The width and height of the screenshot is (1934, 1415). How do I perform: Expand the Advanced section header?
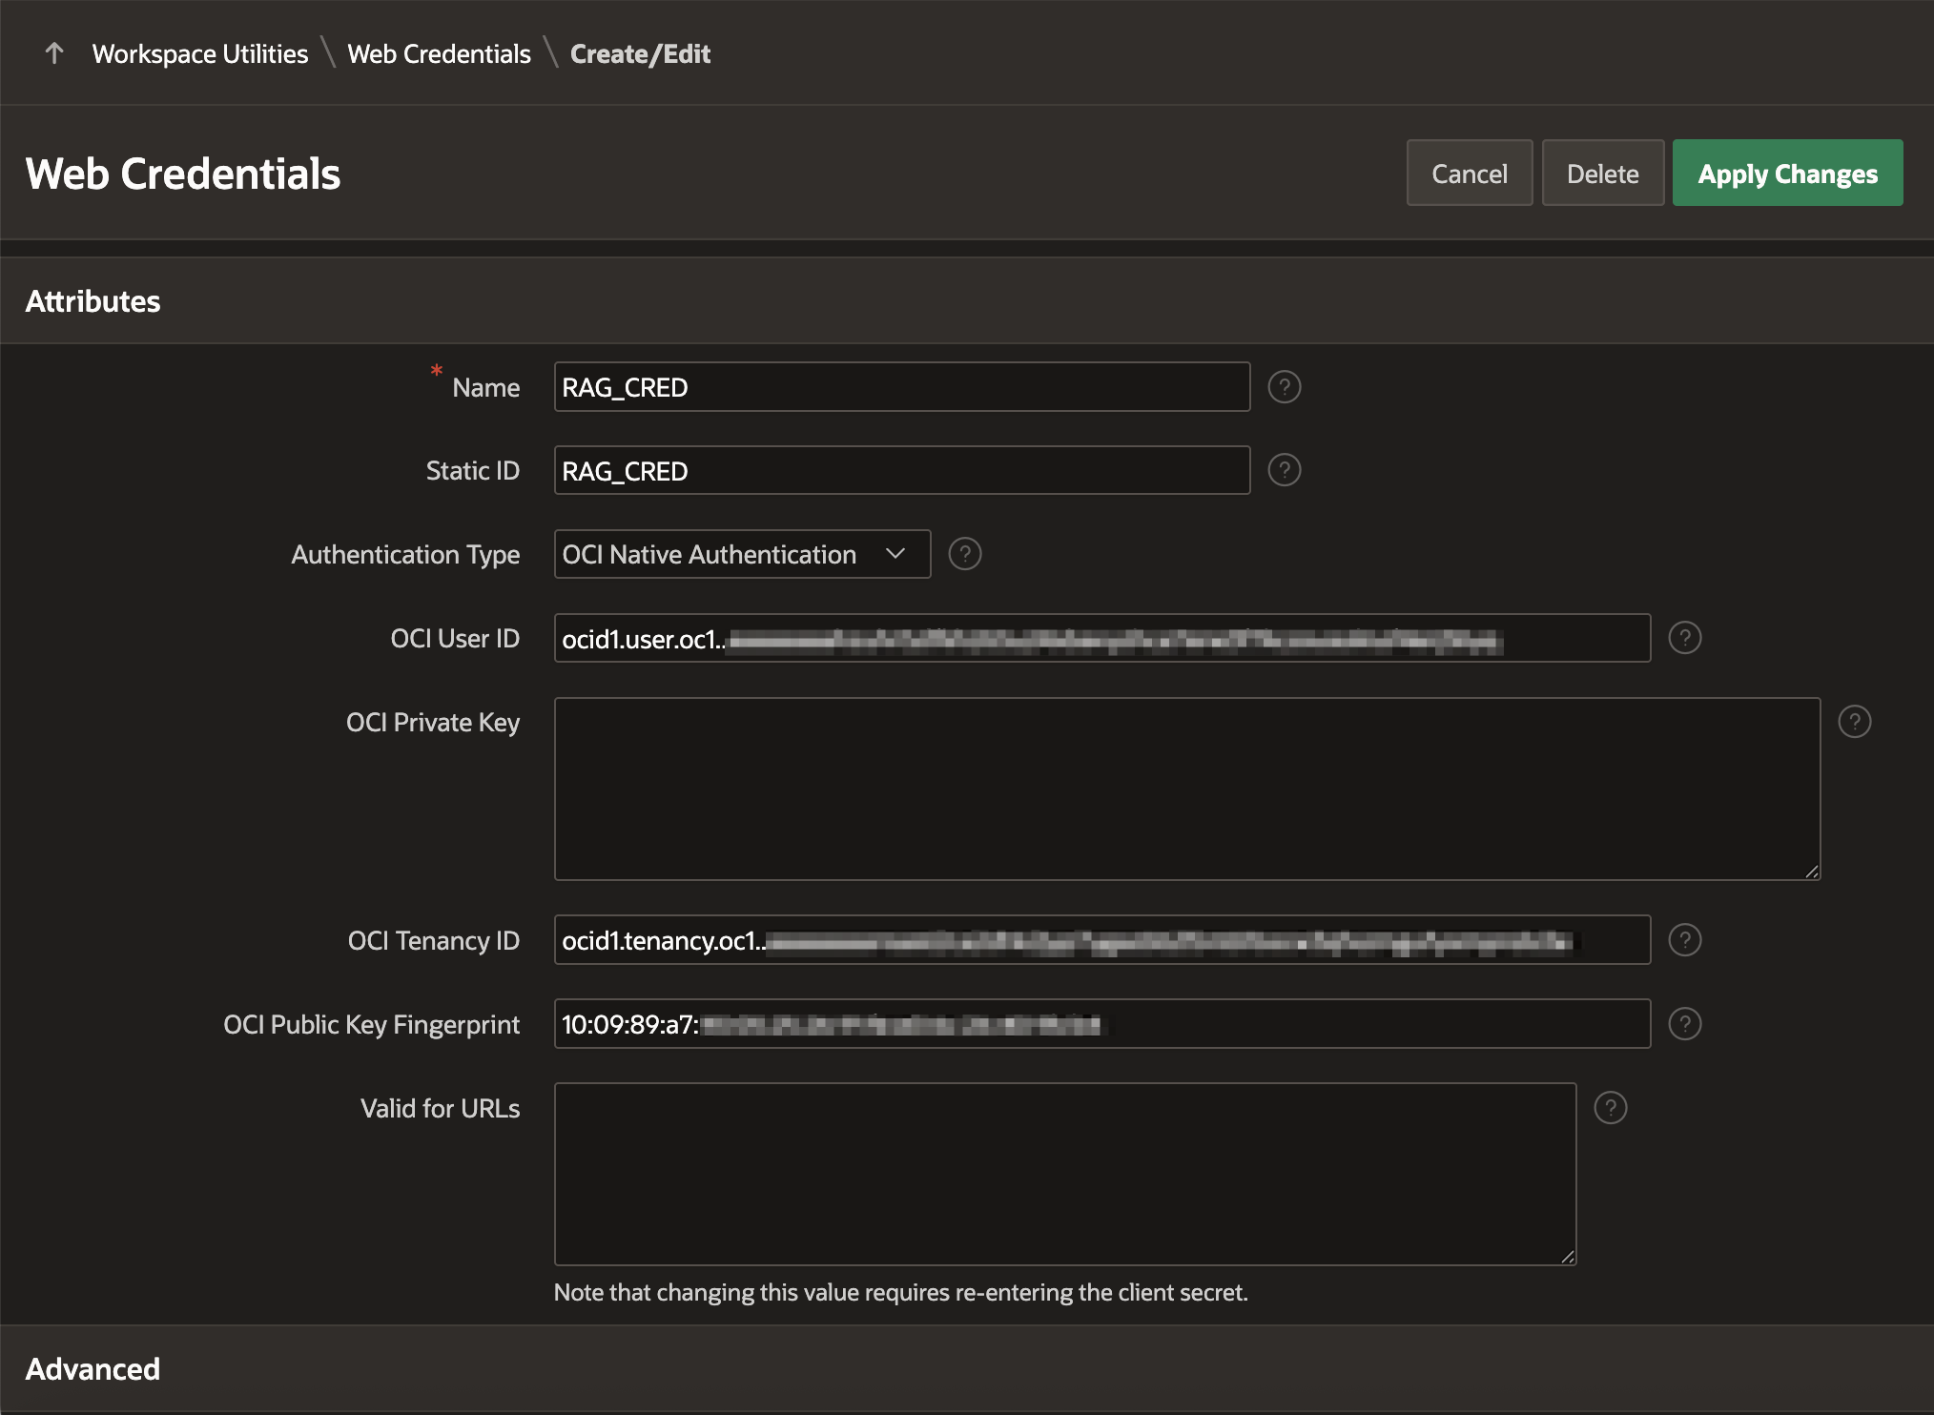click(93, 1369)
